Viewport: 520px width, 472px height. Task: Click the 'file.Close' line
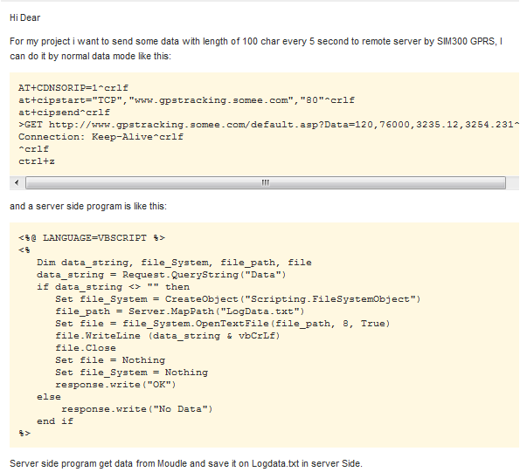pos(86,348)
